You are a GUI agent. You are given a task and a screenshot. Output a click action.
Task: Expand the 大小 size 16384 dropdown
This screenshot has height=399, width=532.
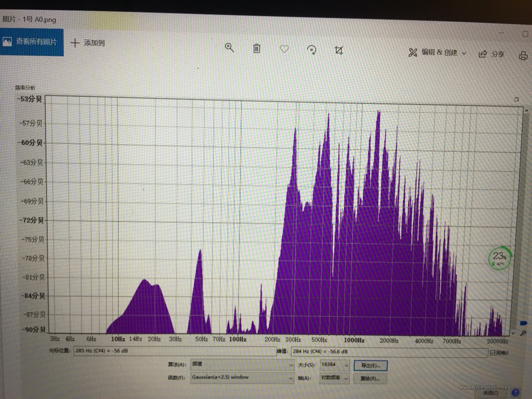[335, 365]
